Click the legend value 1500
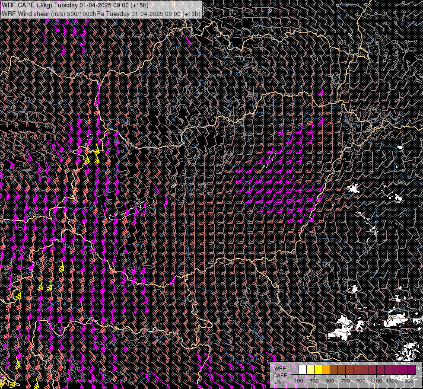The image size is (423, 389). [407, 381]
